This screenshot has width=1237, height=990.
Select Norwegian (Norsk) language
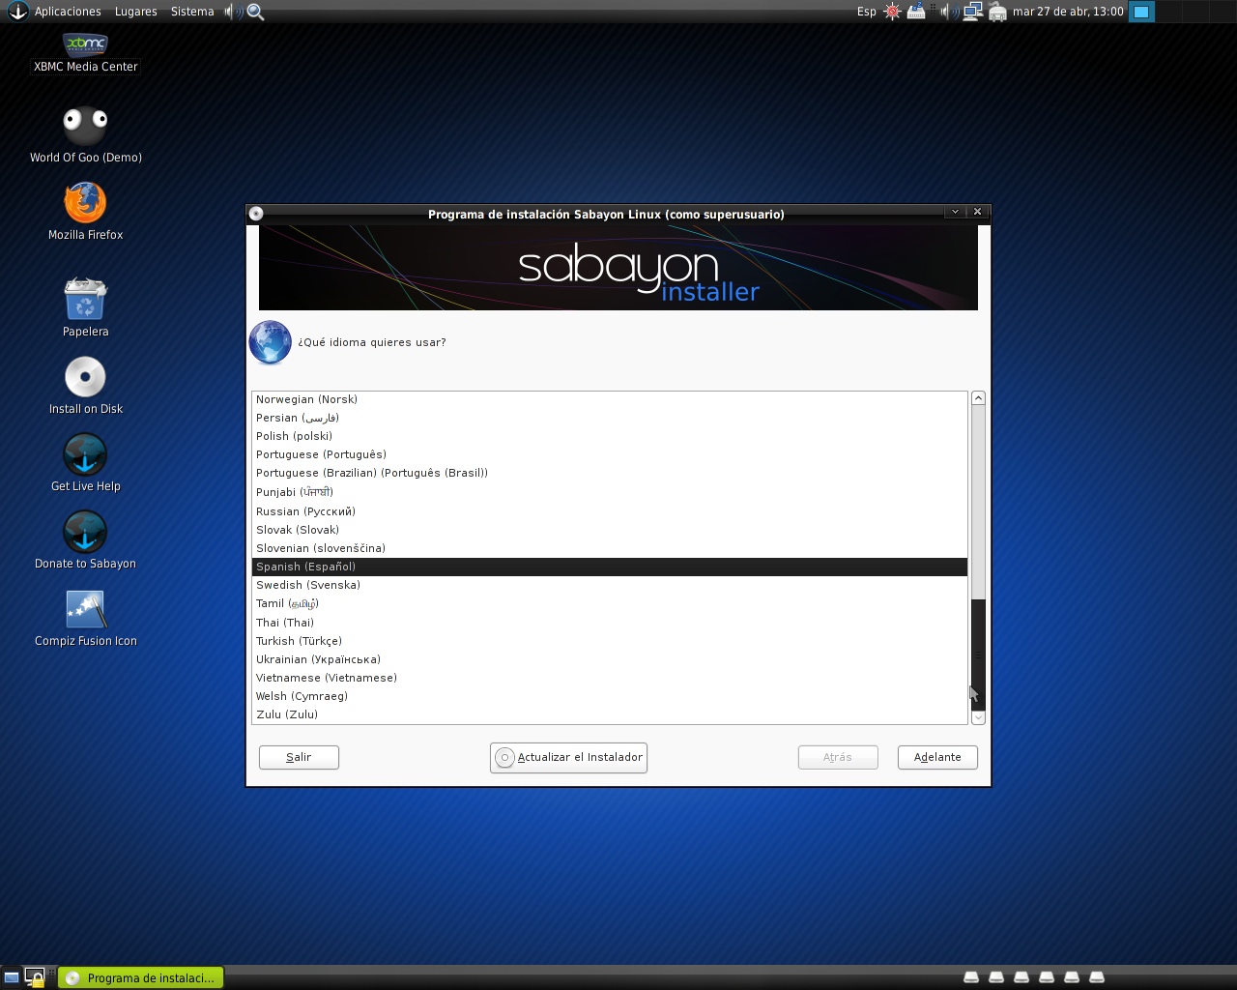pos(610,399)
